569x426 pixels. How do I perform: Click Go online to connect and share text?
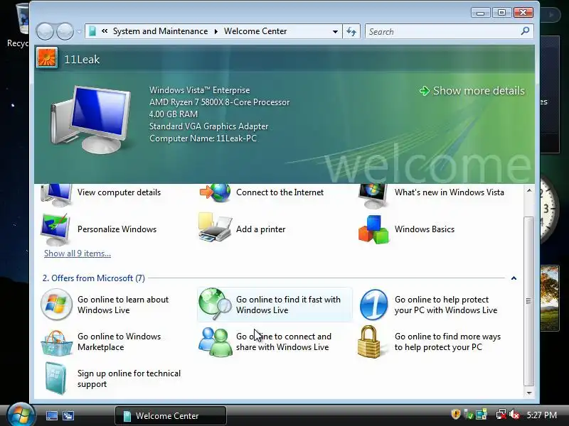point(283,342)
